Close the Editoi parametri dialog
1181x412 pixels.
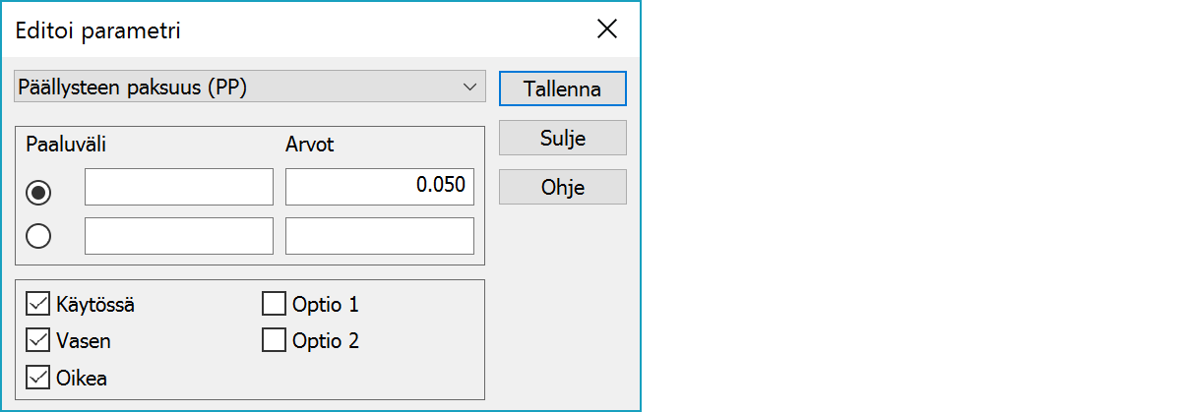tap(607, 29)
